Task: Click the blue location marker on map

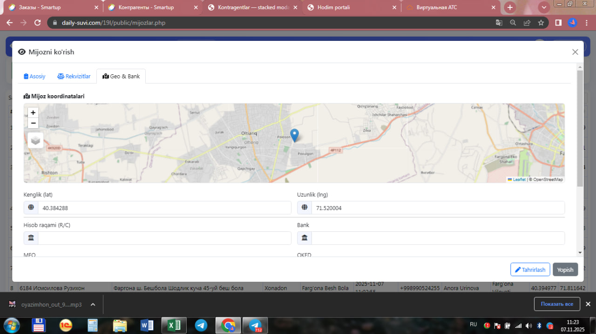Action: coord(294,135)
